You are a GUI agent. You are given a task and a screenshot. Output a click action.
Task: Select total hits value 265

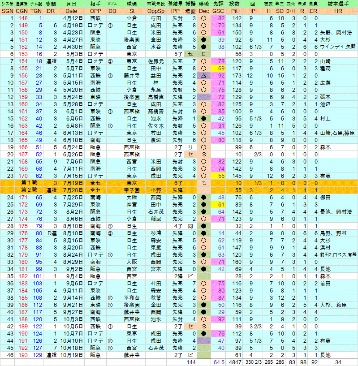pos(268,362)
